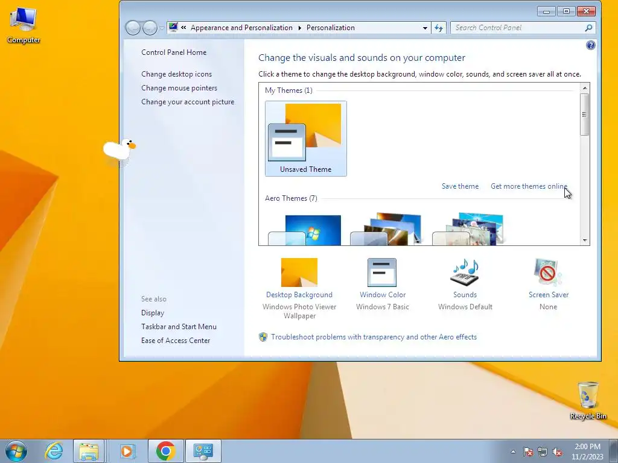Click the Window Color icon

(382, 272)
